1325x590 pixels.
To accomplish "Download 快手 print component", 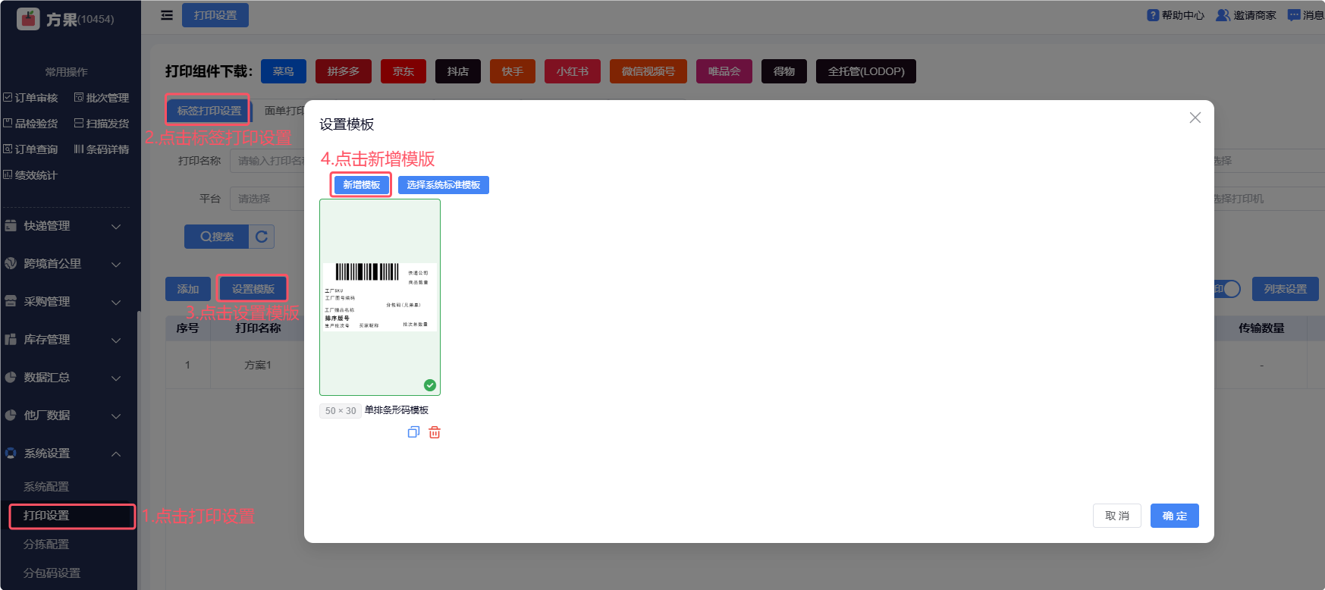I will 513,71.
